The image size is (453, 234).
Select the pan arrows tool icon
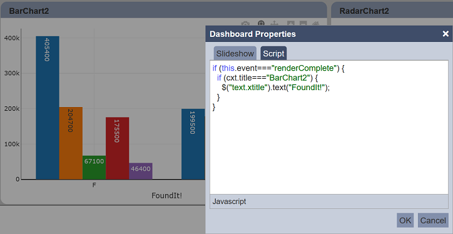click(x=274, y=23)
